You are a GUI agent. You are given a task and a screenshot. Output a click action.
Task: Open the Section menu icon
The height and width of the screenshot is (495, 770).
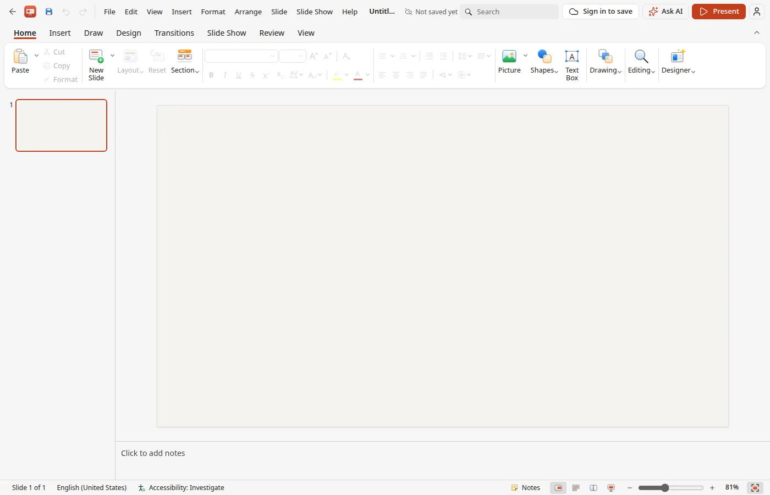(x=185, y=56)
